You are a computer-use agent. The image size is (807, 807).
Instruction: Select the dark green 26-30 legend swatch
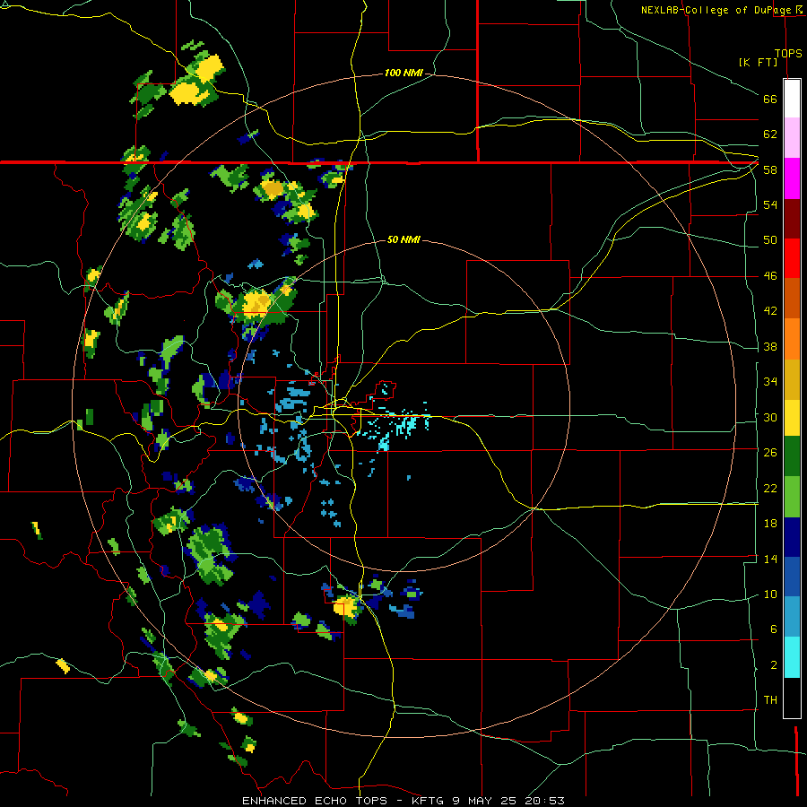pyautogui.click(x=792, y=456)
